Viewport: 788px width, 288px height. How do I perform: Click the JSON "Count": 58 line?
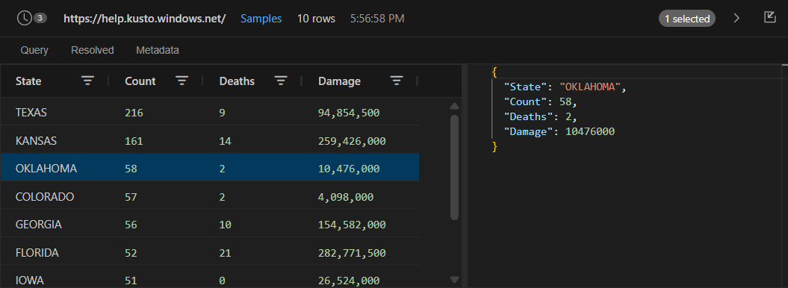[540, 102]
